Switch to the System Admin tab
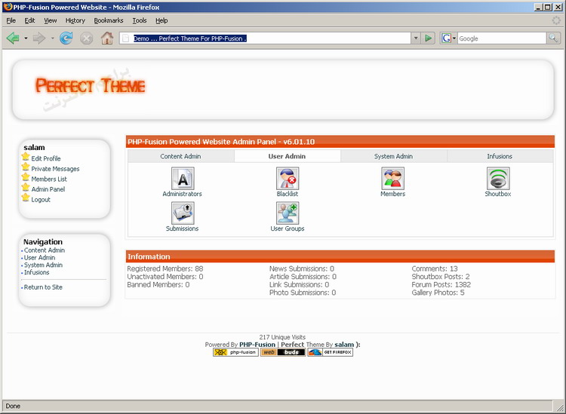 [393, 156]
